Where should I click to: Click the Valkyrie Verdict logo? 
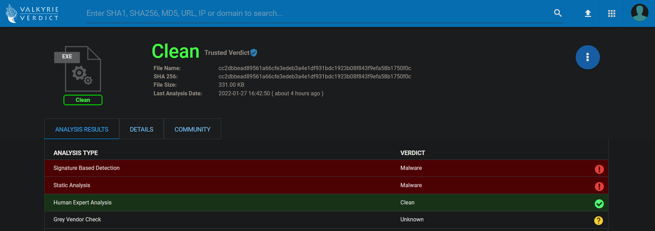pos(32,13)
